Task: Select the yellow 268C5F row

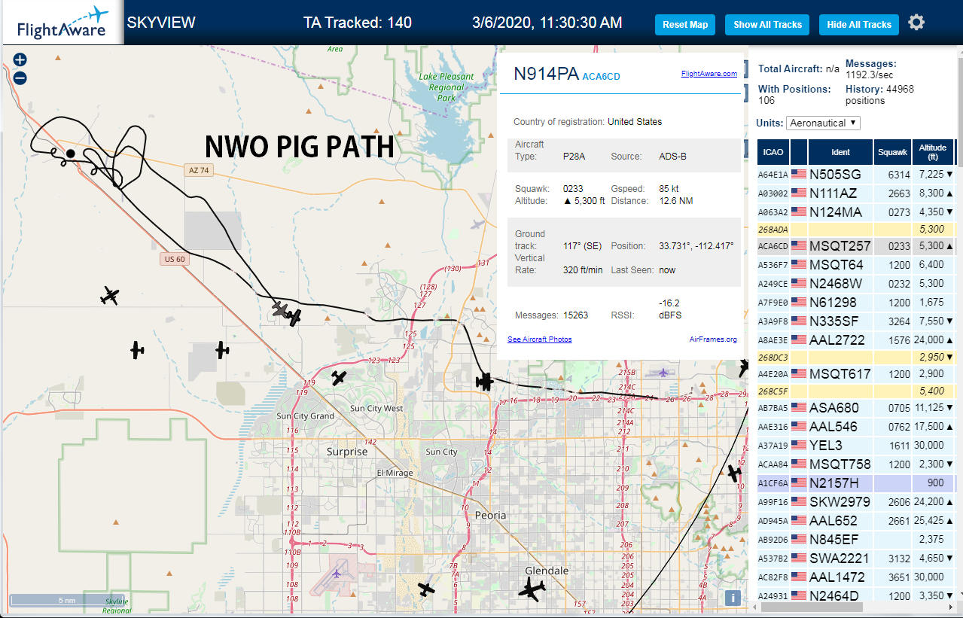Action: [856, 391]
